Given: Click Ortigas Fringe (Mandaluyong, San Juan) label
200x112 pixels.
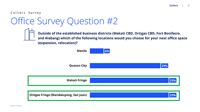Looking at the screenshot, I should pyautogui.click(x=58, y=95).
